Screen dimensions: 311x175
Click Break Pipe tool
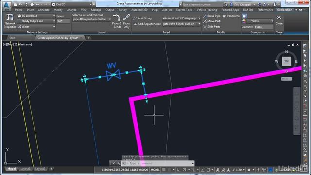[212, 16]
